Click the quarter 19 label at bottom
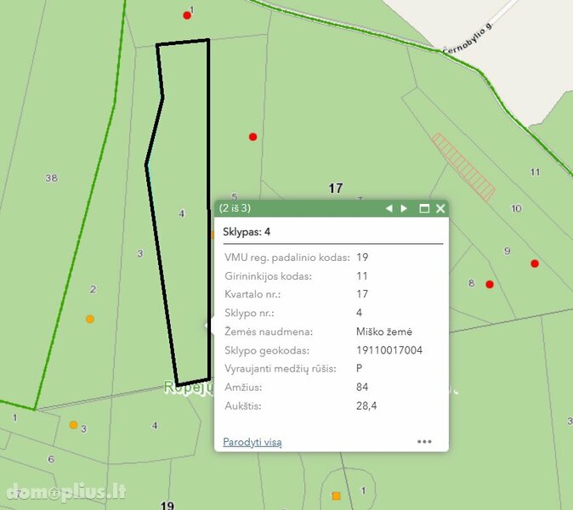The image size is (573, 510). [167, 505]
